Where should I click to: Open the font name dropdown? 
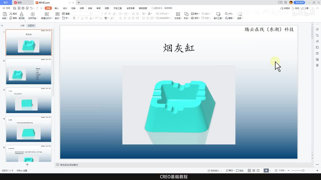[91, 14]
